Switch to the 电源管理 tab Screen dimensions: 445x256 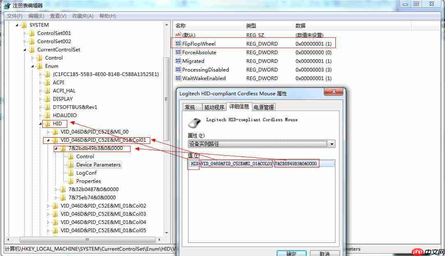click(x=264, y=107)
